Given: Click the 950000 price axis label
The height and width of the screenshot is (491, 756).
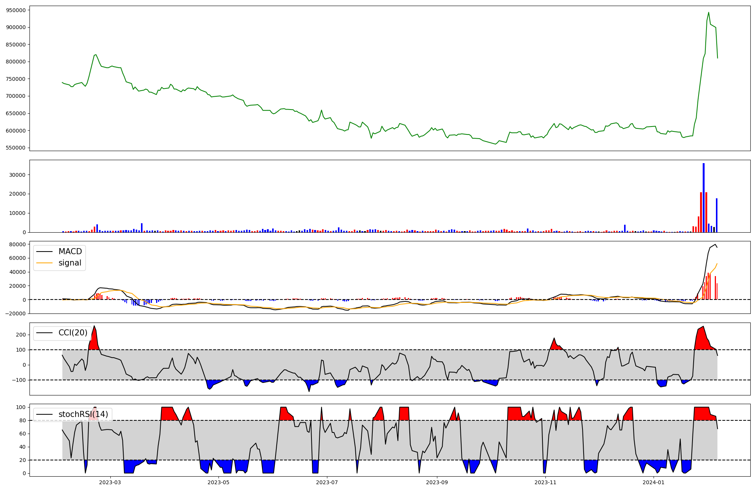Looking at the screenshot, I should pyautogui.click(x=16, y=10).
